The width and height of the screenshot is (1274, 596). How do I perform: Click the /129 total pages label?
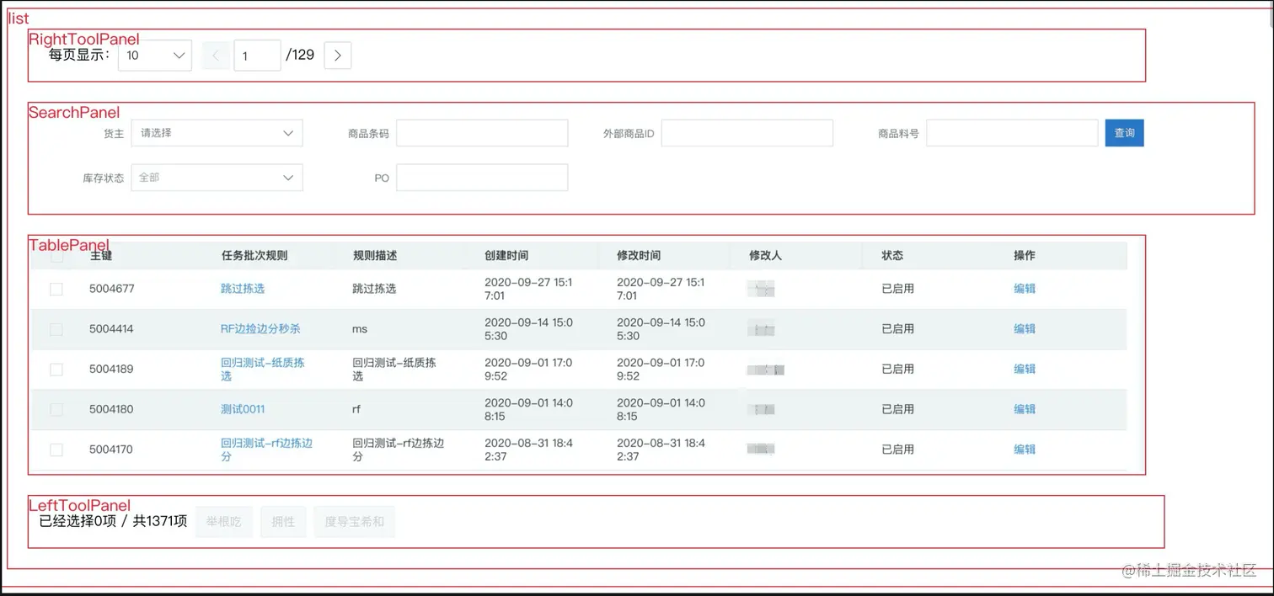300,56
